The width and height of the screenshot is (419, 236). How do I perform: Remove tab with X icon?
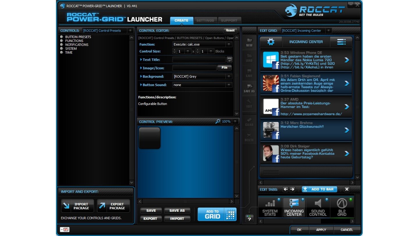pyautogui.click(x=347, y=189)
